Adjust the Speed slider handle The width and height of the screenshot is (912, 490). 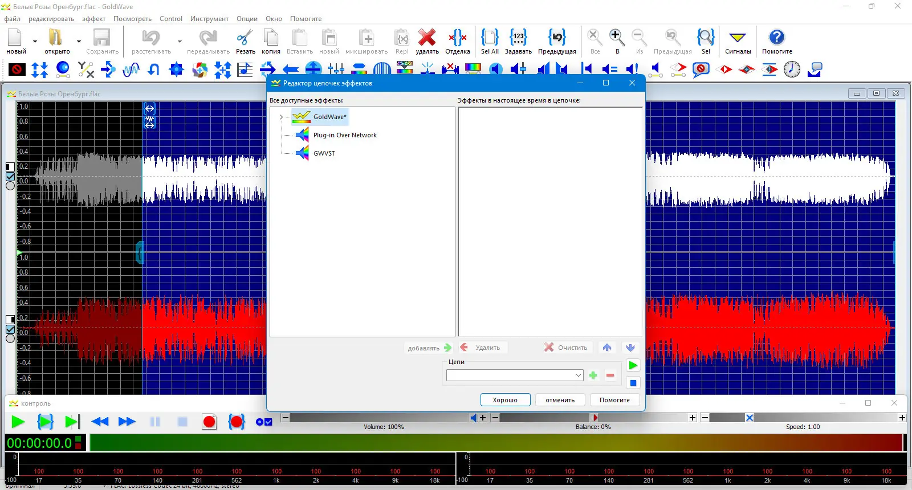(x=750, y=418)
